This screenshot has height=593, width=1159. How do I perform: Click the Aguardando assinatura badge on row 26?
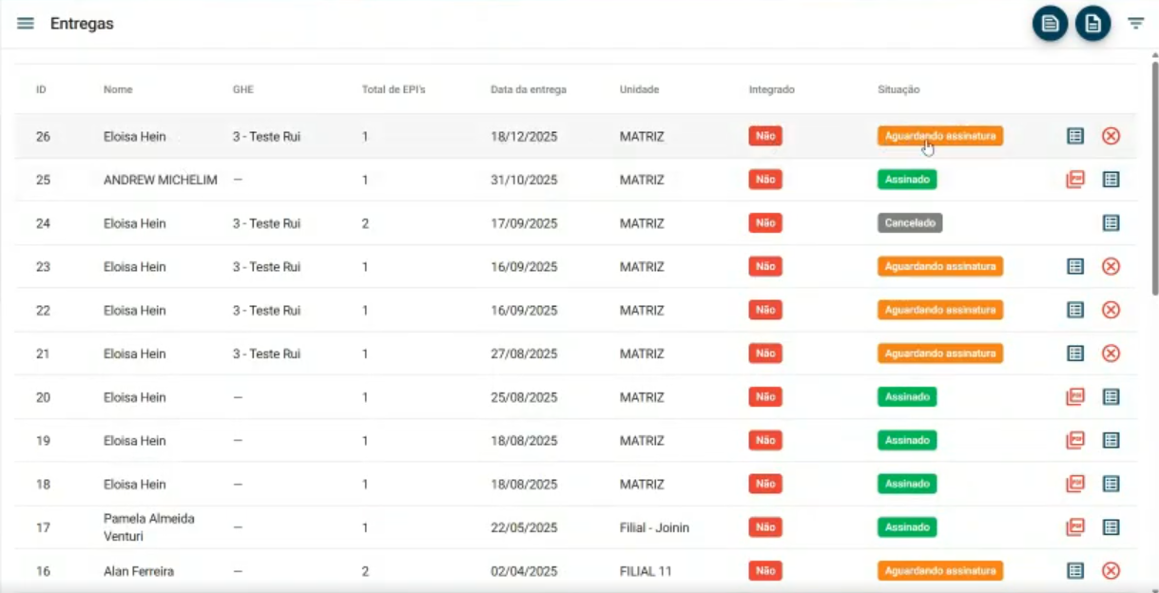(x=939, y=136)
